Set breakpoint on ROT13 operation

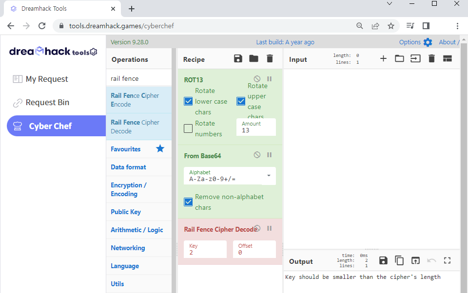269,79
